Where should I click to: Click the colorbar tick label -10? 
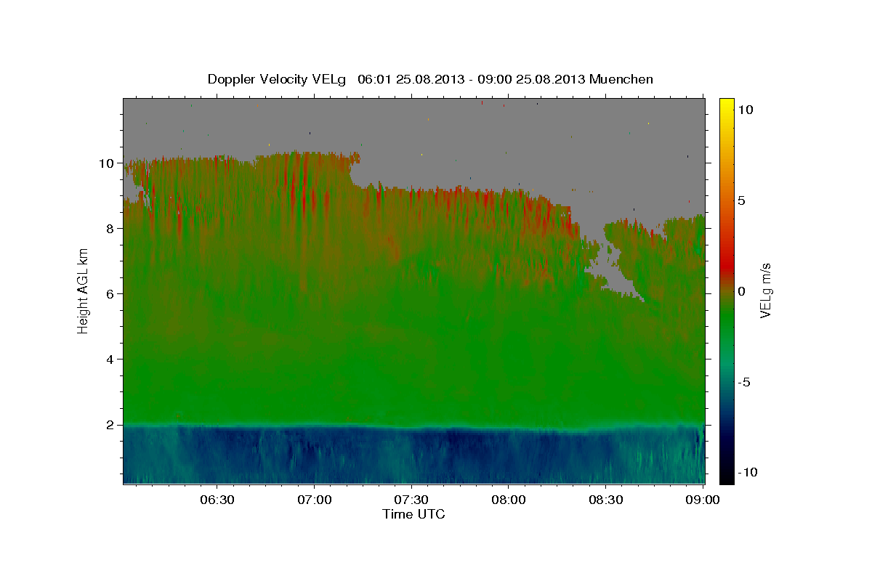tap(747, 472)
